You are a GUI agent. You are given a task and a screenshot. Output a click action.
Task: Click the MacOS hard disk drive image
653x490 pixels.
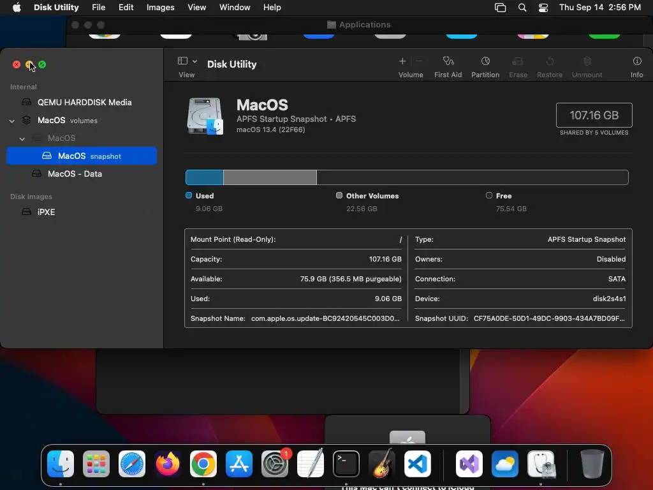(205, 116)
